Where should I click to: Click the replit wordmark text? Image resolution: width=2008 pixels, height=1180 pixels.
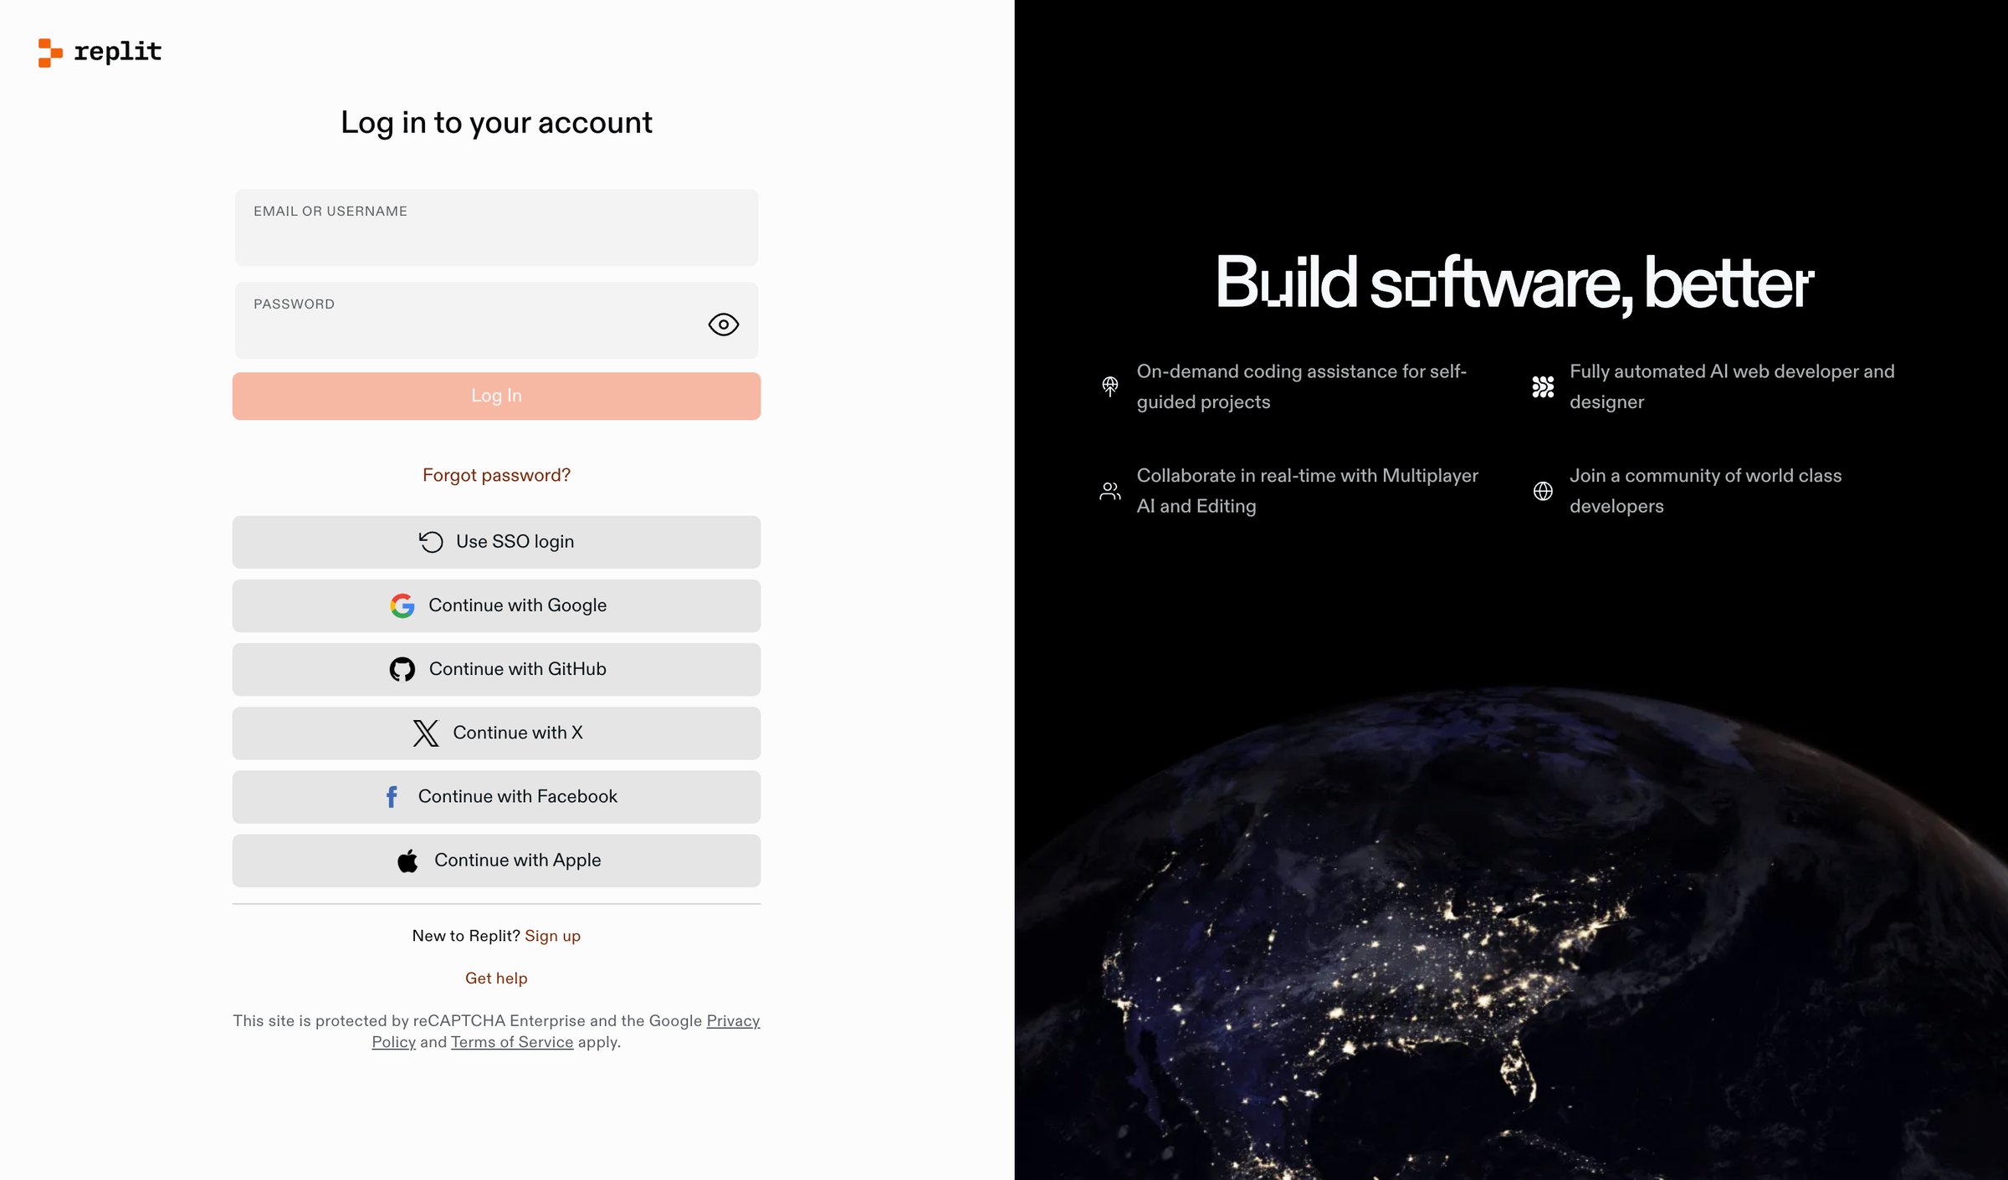tap(118, 52)
